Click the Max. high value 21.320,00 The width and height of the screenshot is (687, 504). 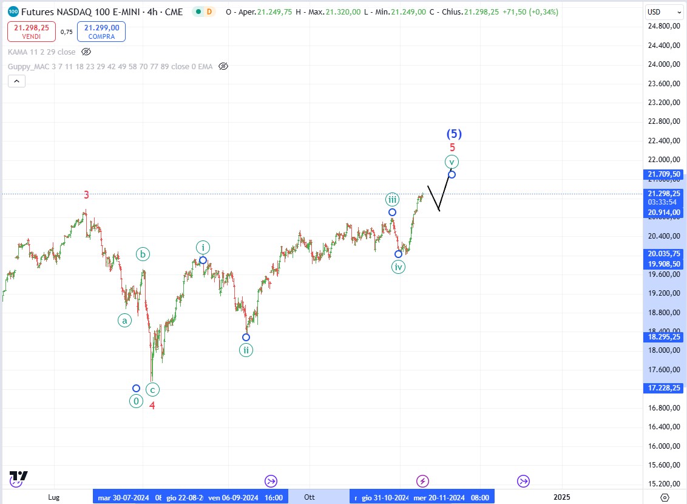343,12
